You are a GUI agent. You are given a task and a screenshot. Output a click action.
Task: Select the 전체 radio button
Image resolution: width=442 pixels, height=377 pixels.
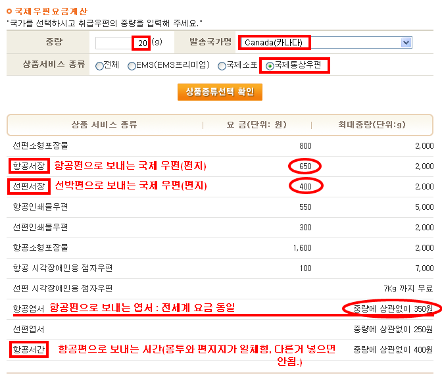click(x=99, y=66)
